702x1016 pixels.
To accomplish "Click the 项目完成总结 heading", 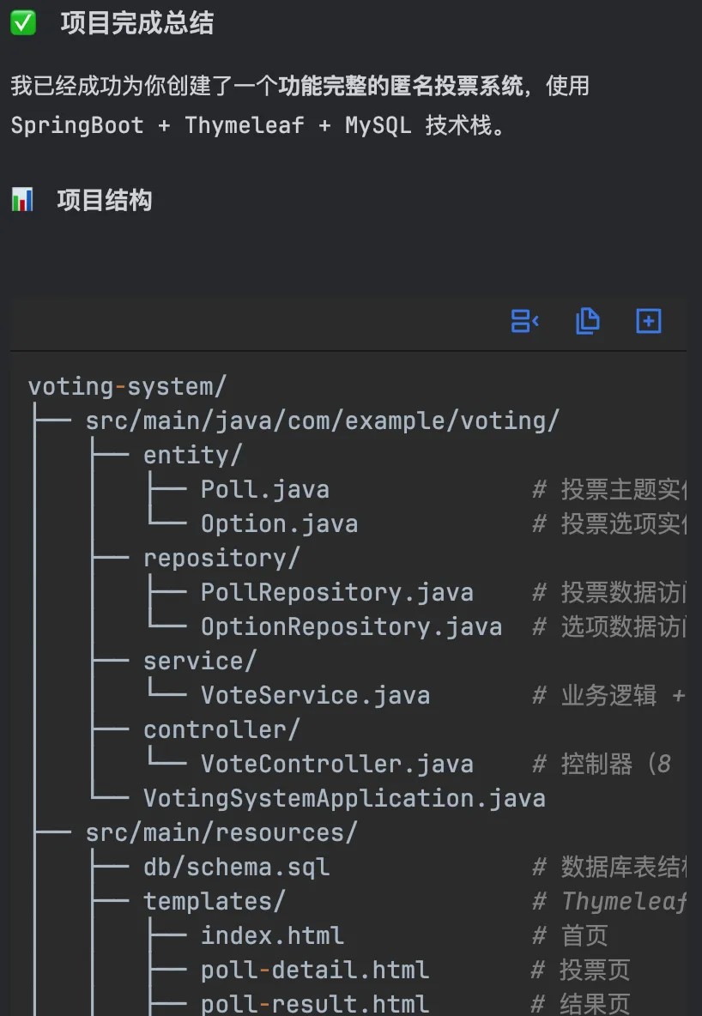I will 137,23.
